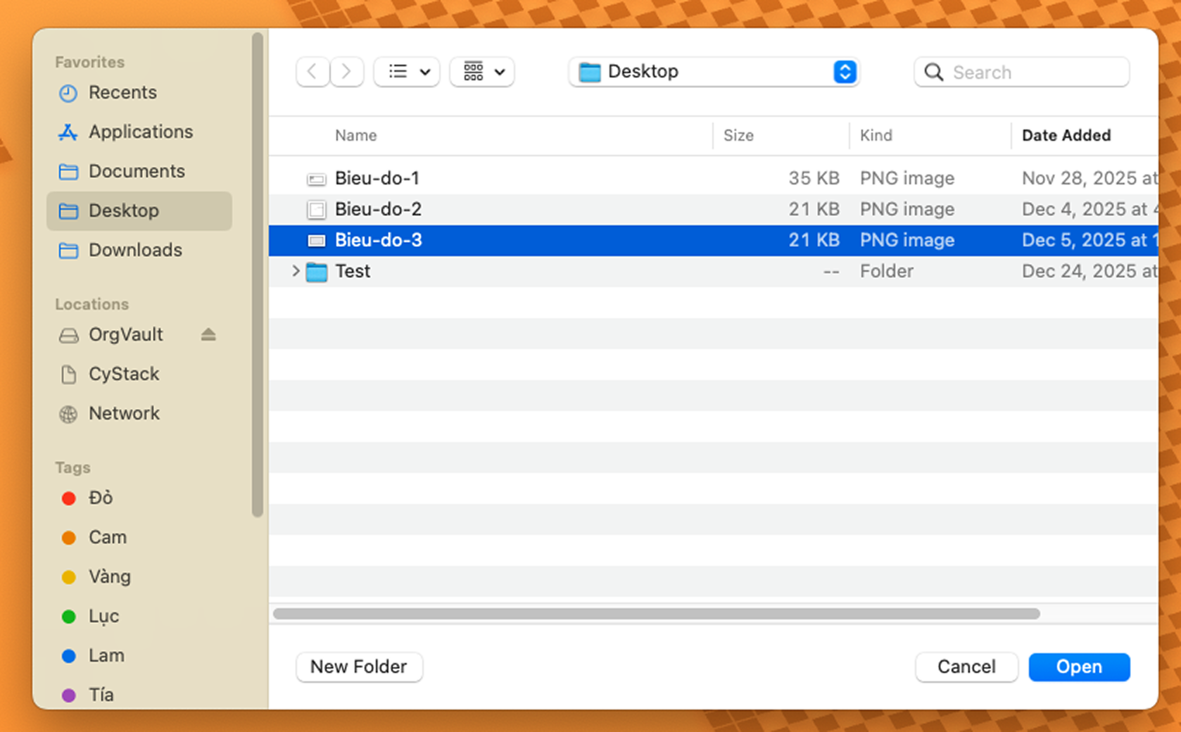
Task: Open the Desktop location pop-up menu
Action: point(714,72)
